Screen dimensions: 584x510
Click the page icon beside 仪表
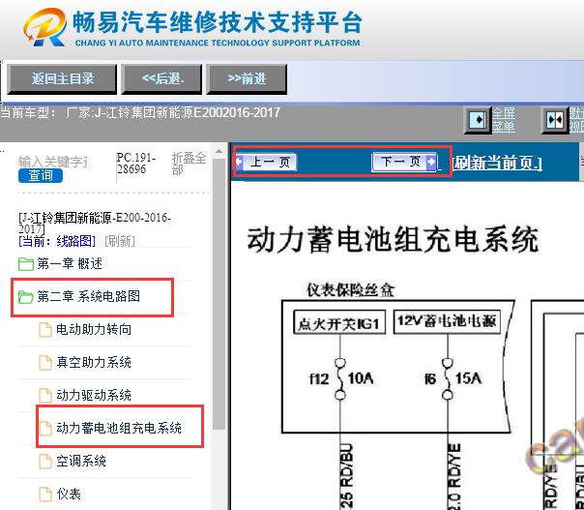click(45, 495)
